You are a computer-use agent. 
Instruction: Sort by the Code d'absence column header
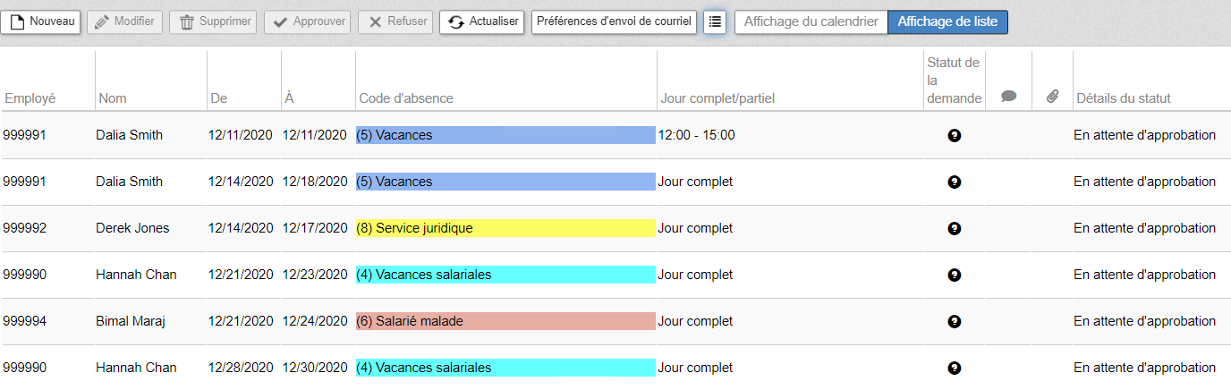pyautogui.click(x=406, y=98)
